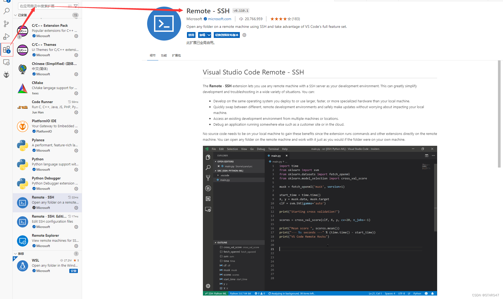The image size is (503, 299).
Task: Switch to pre-release version button
Action: point(227,35)
